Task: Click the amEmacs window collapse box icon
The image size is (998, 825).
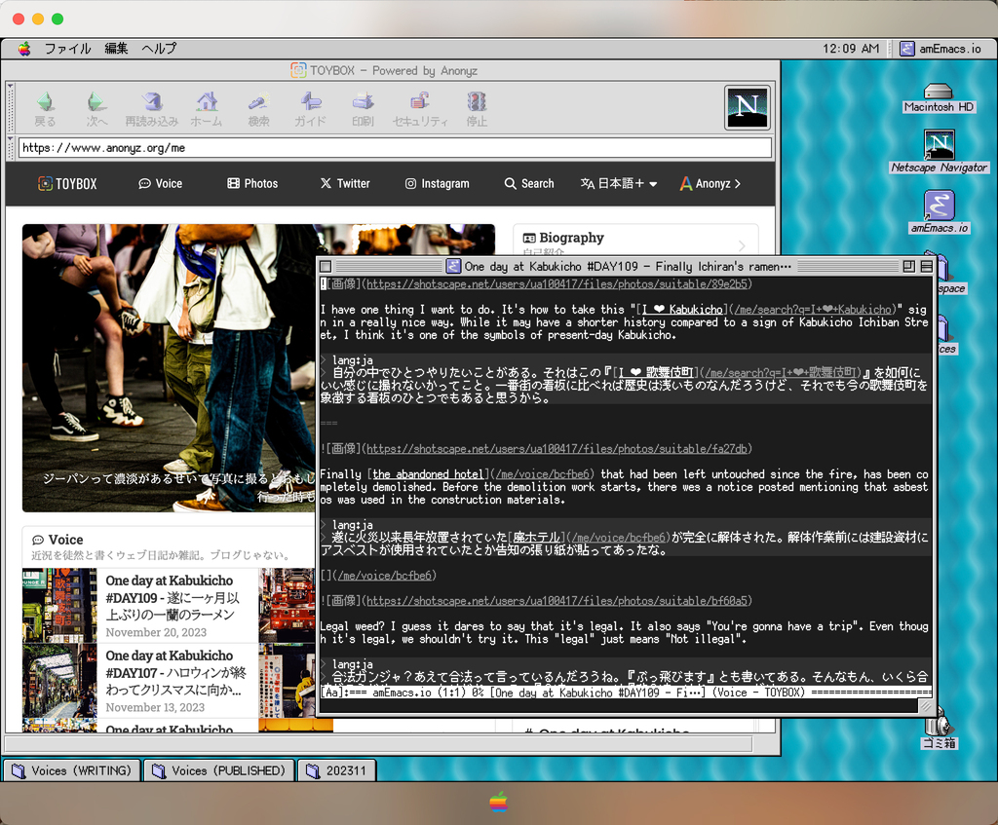Action: [926, 267]
